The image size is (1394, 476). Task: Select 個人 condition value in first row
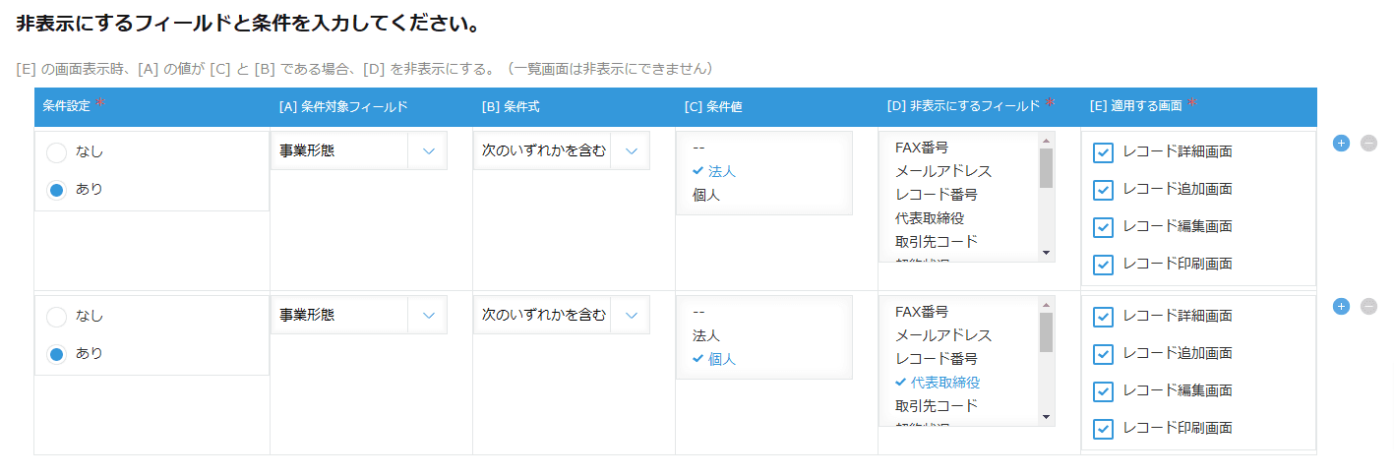click(x=706, y=195)
